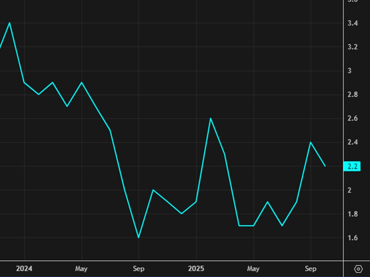Toggle the 2.2 price marker on the axis

click(x=353, y=166)
